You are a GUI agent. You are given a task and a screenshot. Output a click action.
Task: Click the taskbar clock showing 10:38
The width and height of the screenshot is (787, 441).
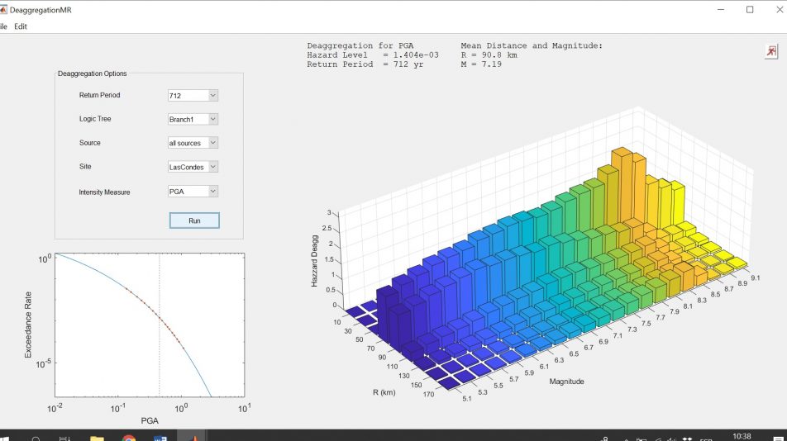click(x=742, y=437)
